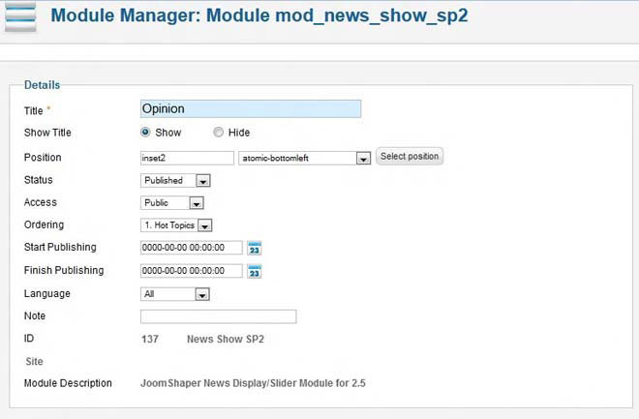Expand the atomic-bottomleft position dropdown
Viewport: 639px width, 419px height.
click(363, 158)
